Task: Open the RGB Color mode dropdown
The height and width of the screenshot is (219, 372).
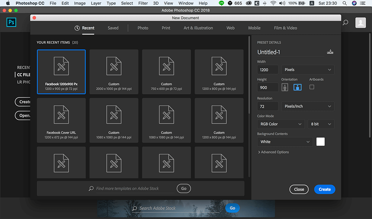Action: point(281,124)
